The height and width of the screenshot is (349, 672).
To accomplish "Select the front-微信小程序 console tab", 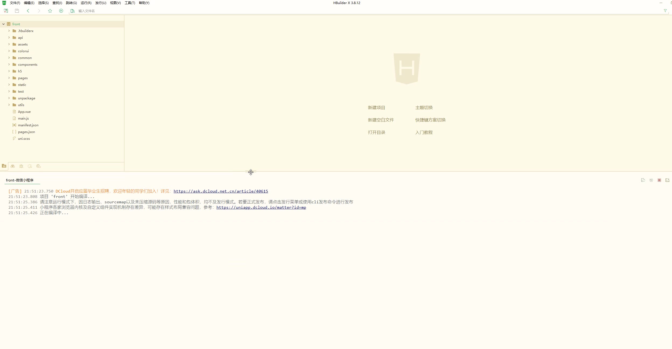I will pos(20,180).
